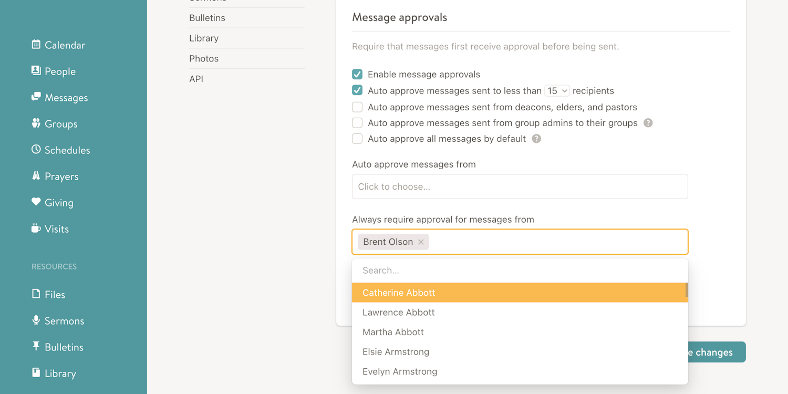Click the Sermons microphone icon
The height and width of the screenshot is (394, 788).
(36, 320)
